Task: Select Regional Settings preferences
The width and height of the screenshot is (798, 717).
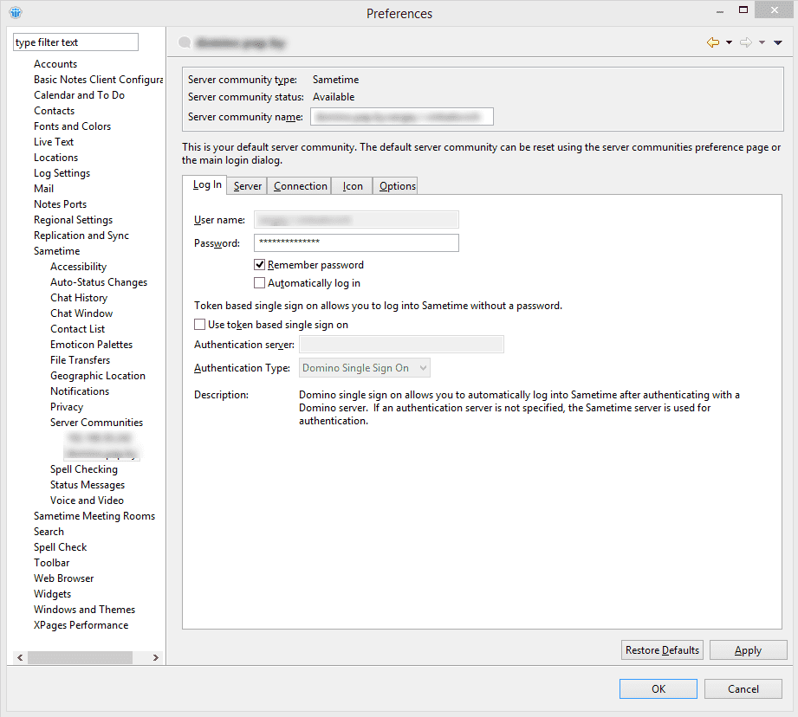Action: [x=73, y=220]
